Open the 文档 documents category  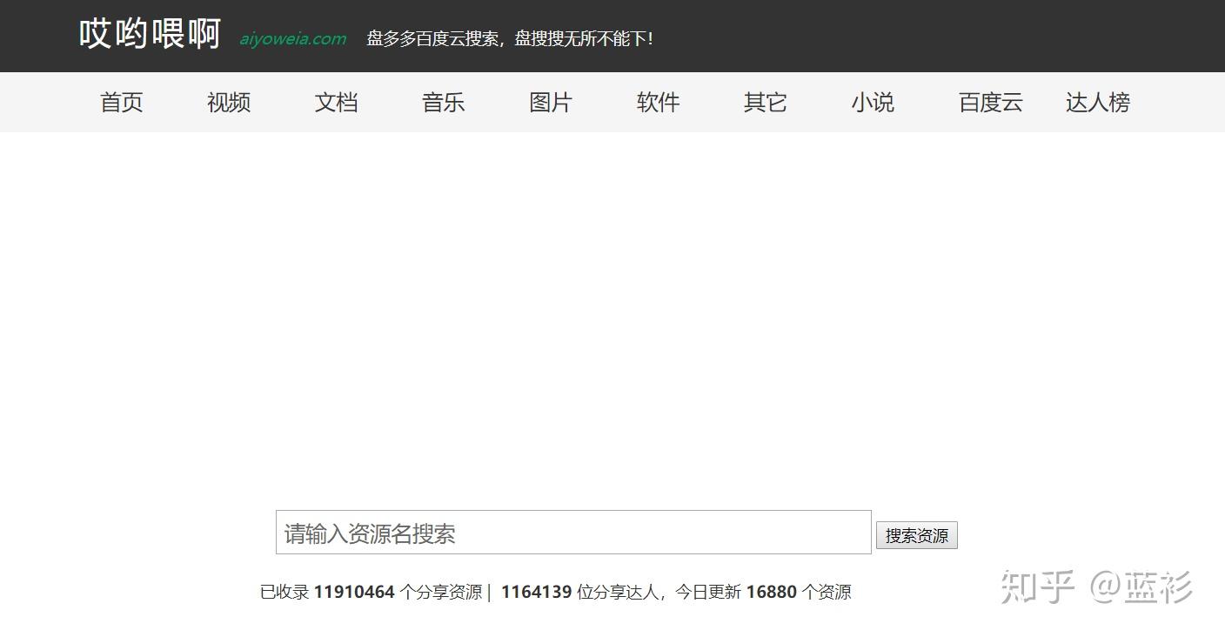[x=336, y=103]
